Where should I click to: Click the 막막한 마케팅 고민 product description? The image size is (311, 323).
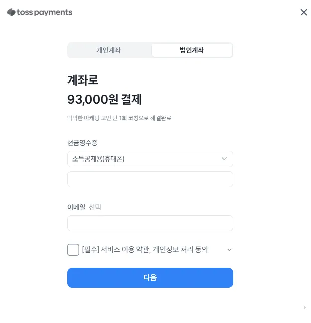coord(119,118)
